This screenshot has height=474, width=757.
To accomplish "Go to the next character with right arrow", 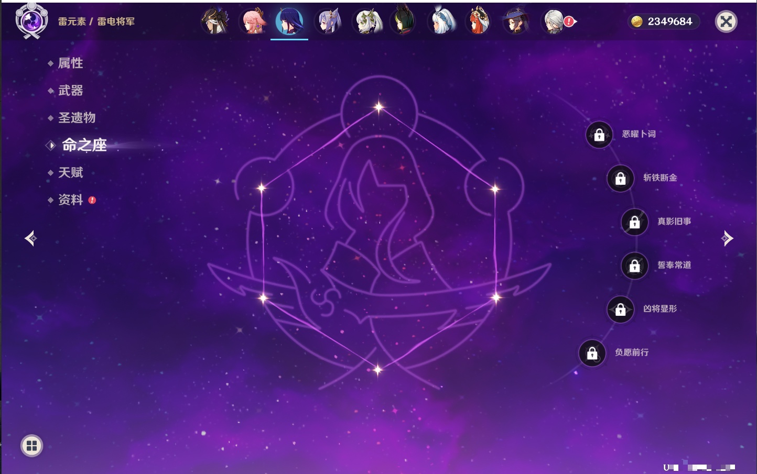I will [x=727, y=238].
